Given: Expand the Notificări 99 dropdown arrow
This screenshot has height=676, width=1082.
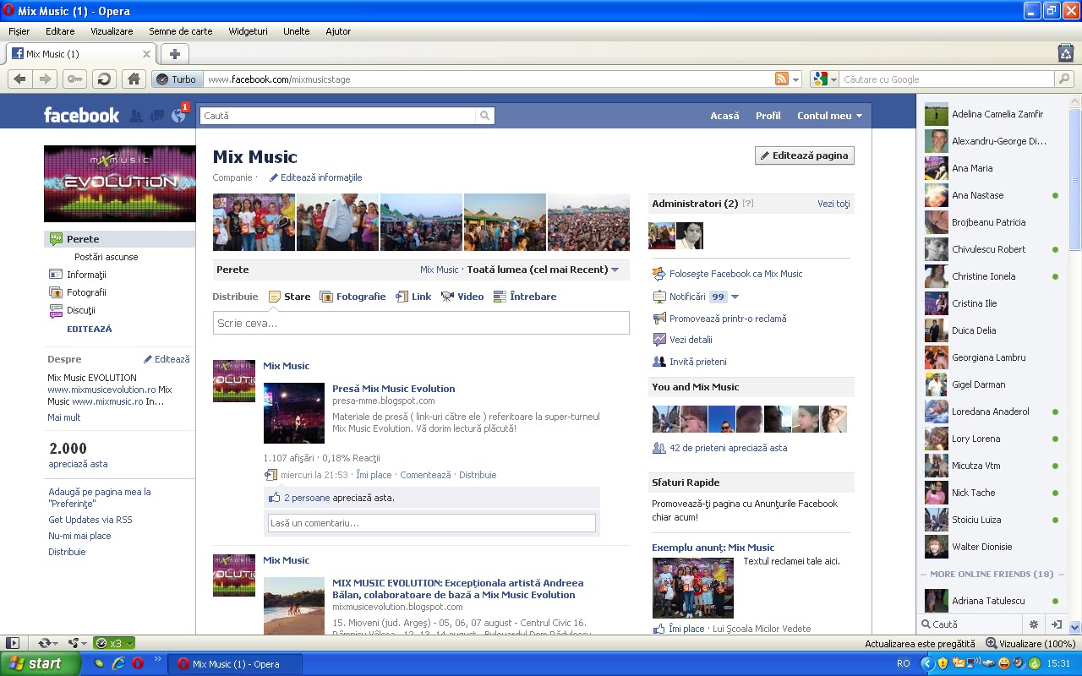Looking at the screenshot, I should 735,297.
